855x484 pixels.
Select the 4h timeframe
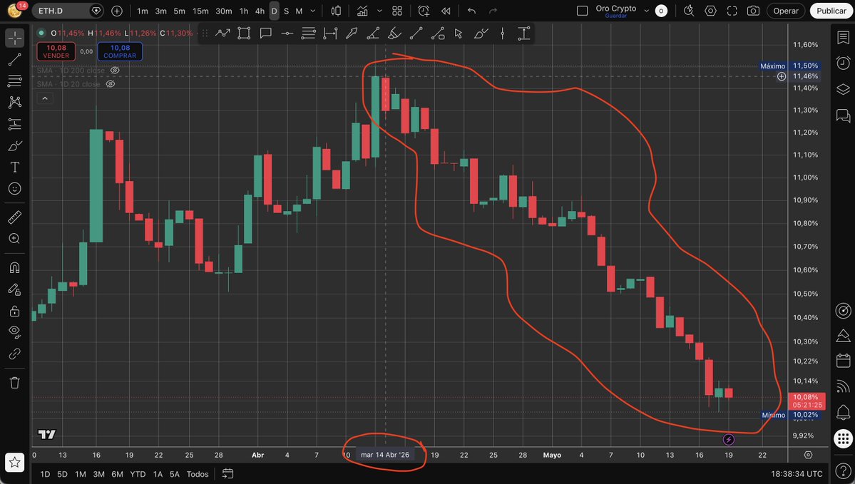(260, 11)
